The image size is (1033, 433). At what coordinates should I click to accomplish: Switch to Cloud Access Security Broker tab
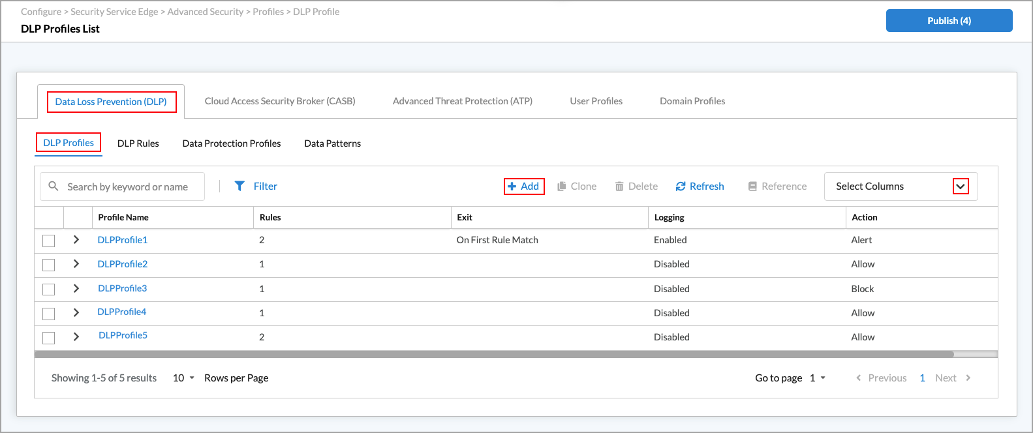click(x=280, y=101)
